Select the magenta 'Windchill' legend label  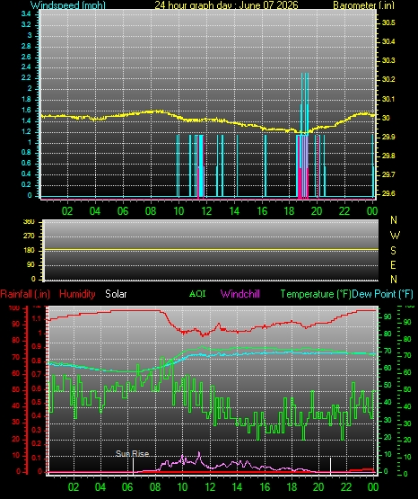[x=240, y=294]
